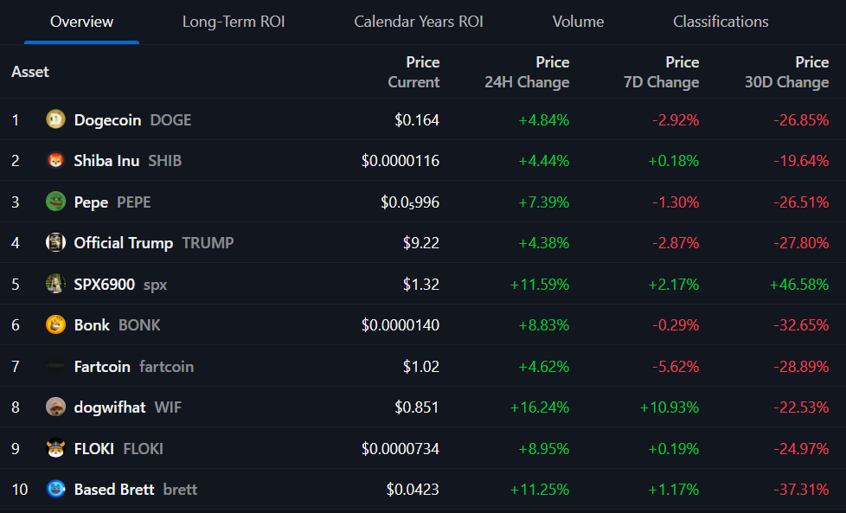Open the Dogecoin asset name link
Image resolution: width=846 pixels, height=513 pixels.
tap(107, 119)
